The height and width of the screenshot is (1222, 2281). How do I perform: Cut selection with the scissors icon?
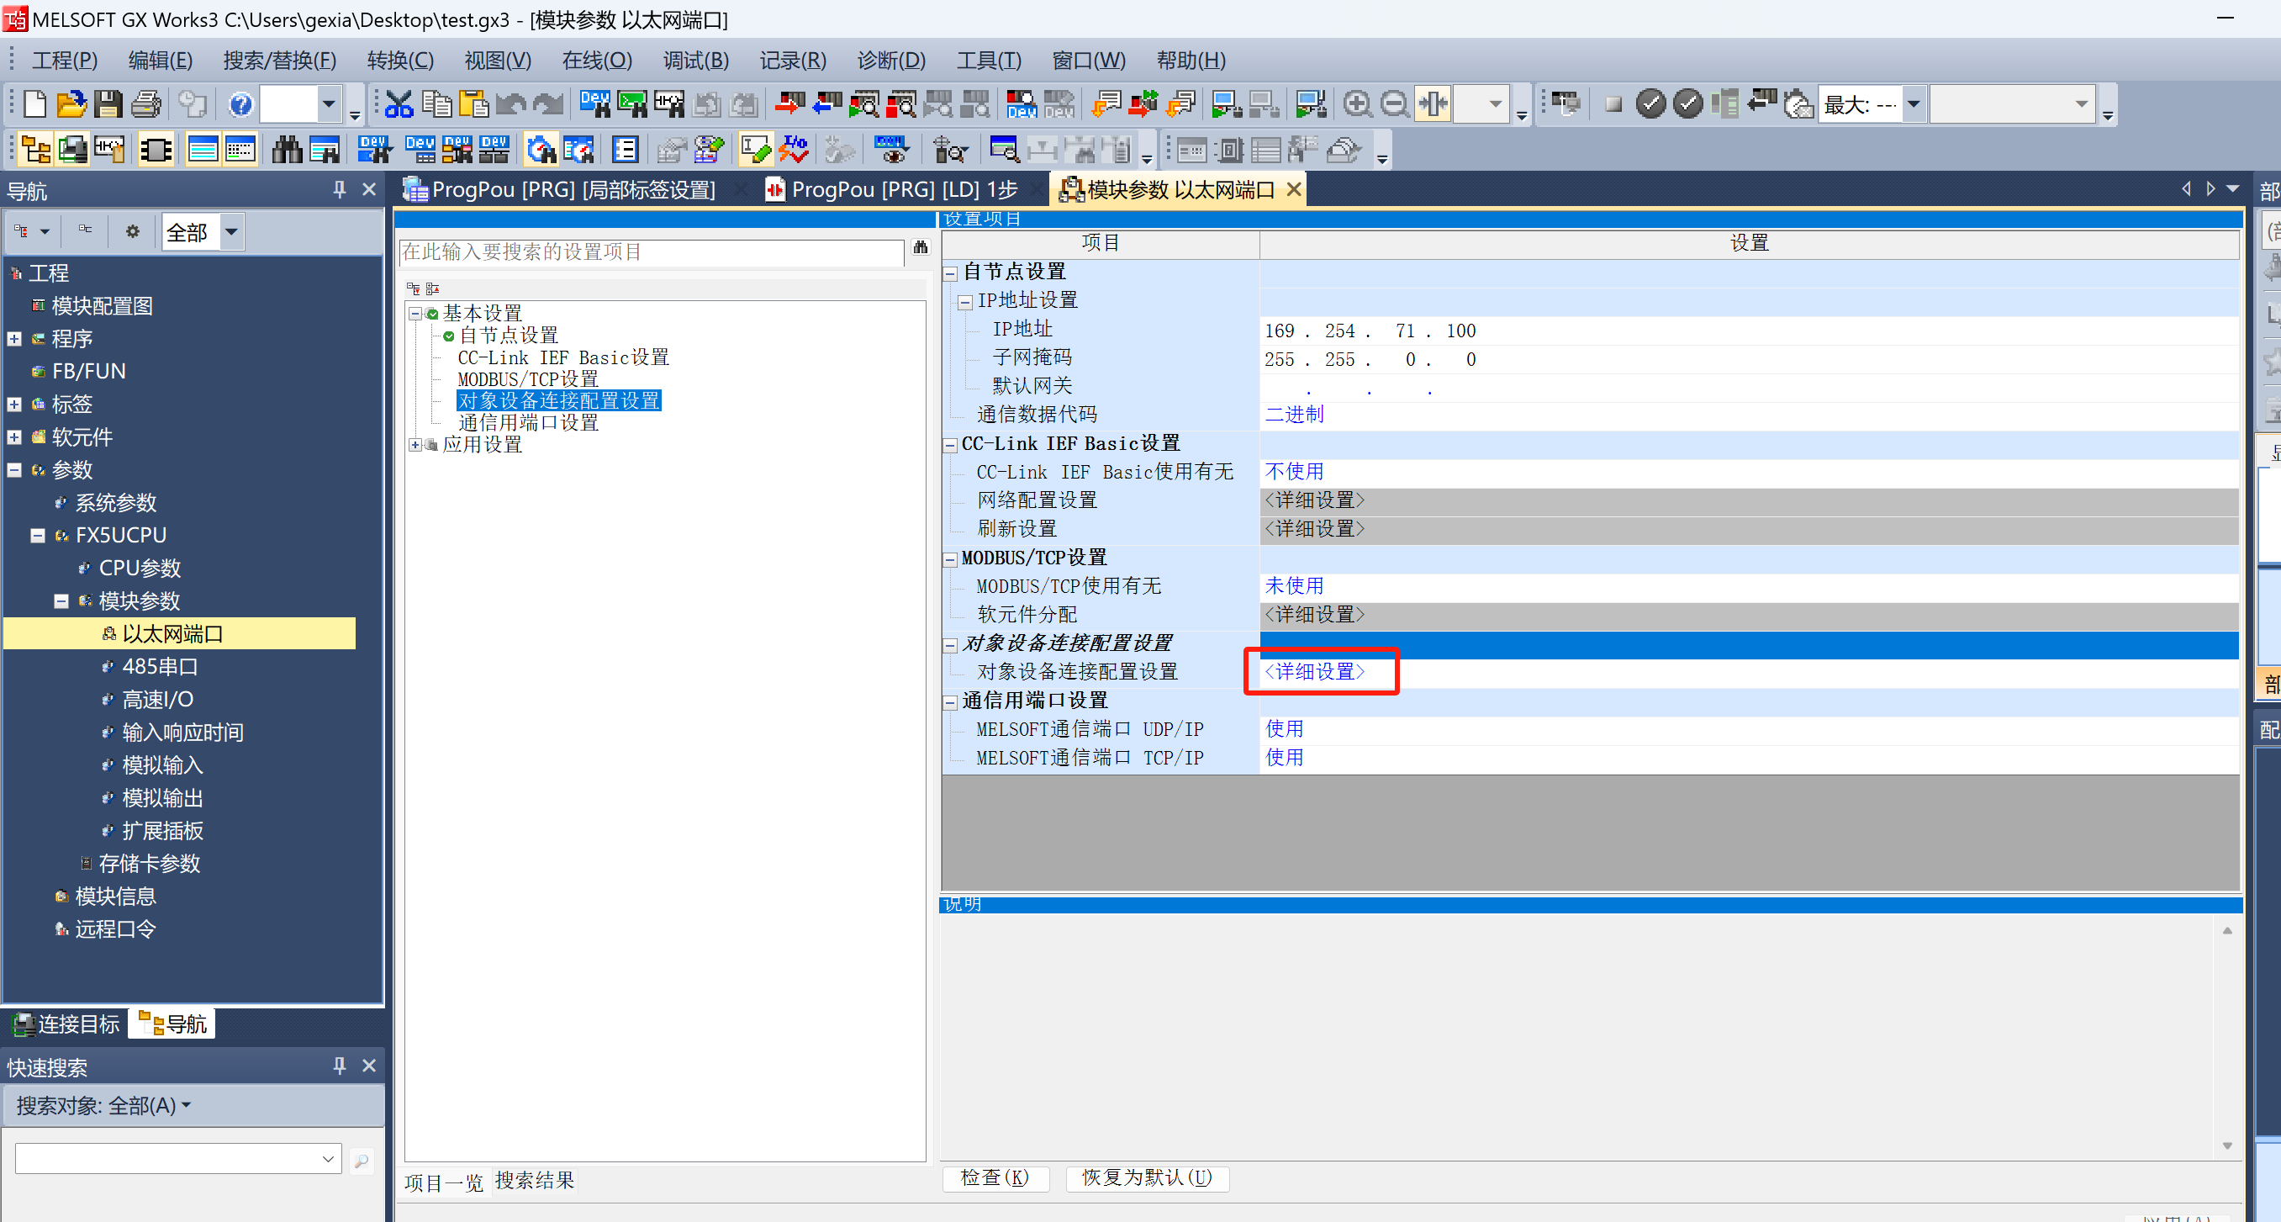(x=399, y=104)
